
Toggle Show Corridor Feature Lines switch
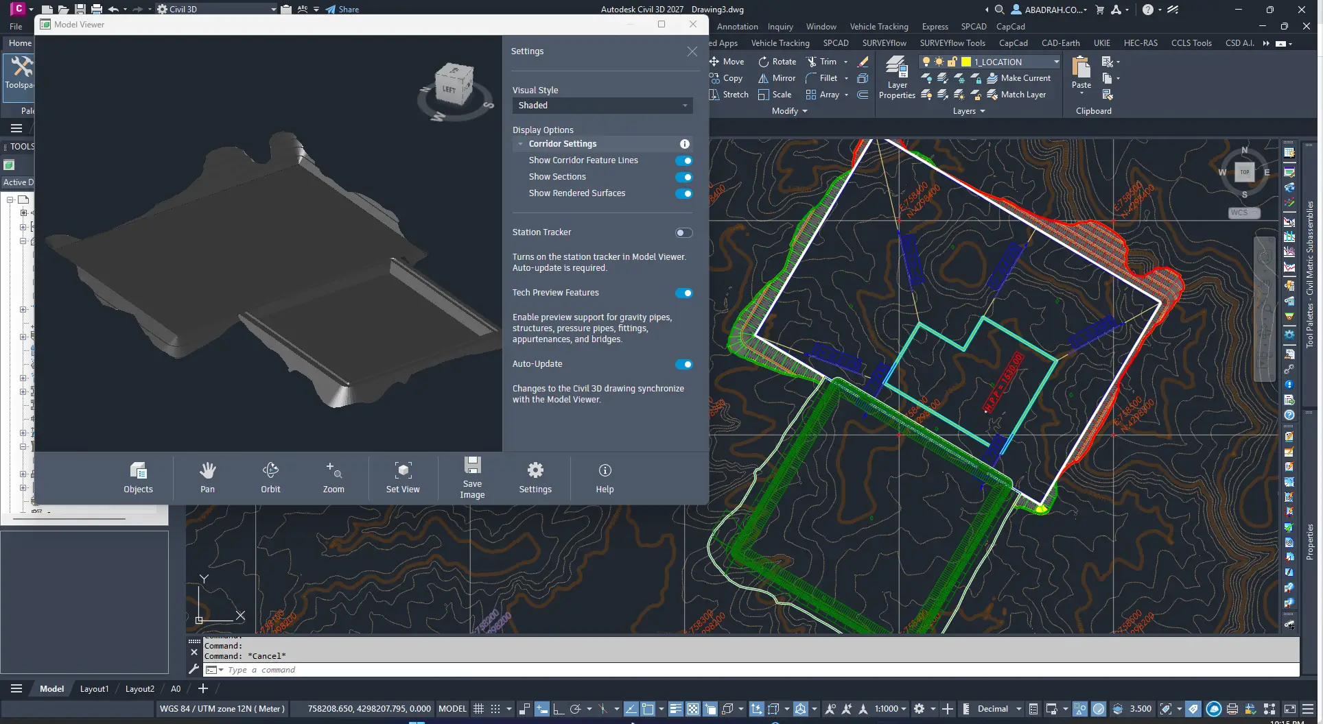(684, 160)
